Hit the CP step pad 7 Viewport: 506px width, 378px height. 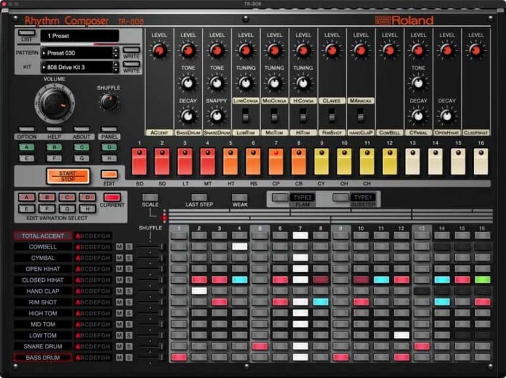tap(276, 161)
